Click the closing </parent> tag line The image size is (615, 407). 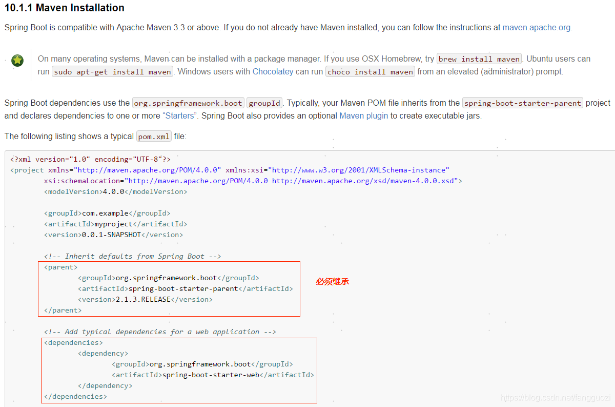63,310
